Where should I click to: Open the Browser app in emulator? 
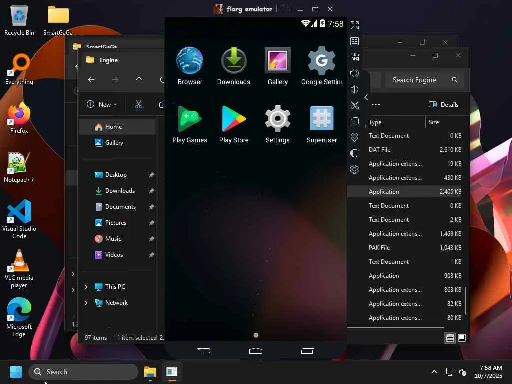click(190, 66)
